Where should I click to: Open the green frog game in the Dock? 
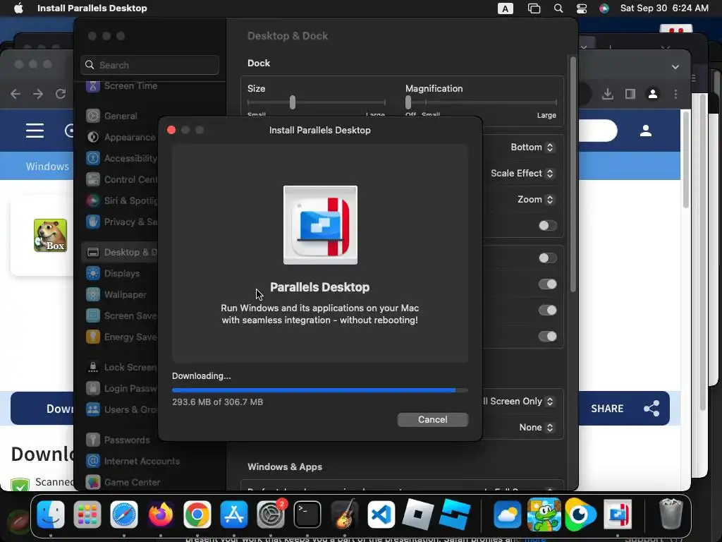(x=544, y=514)
